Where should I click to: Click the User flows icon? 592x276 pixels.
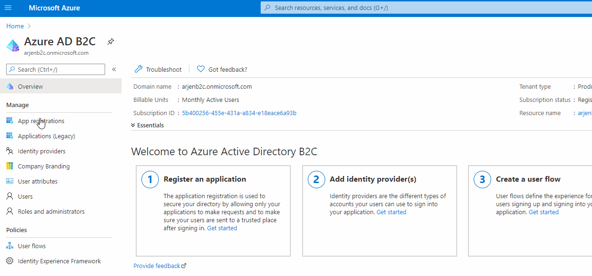9,246
